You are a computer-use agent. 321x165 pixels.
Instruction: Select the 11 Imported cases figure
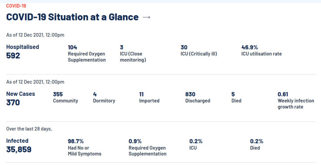149,97
